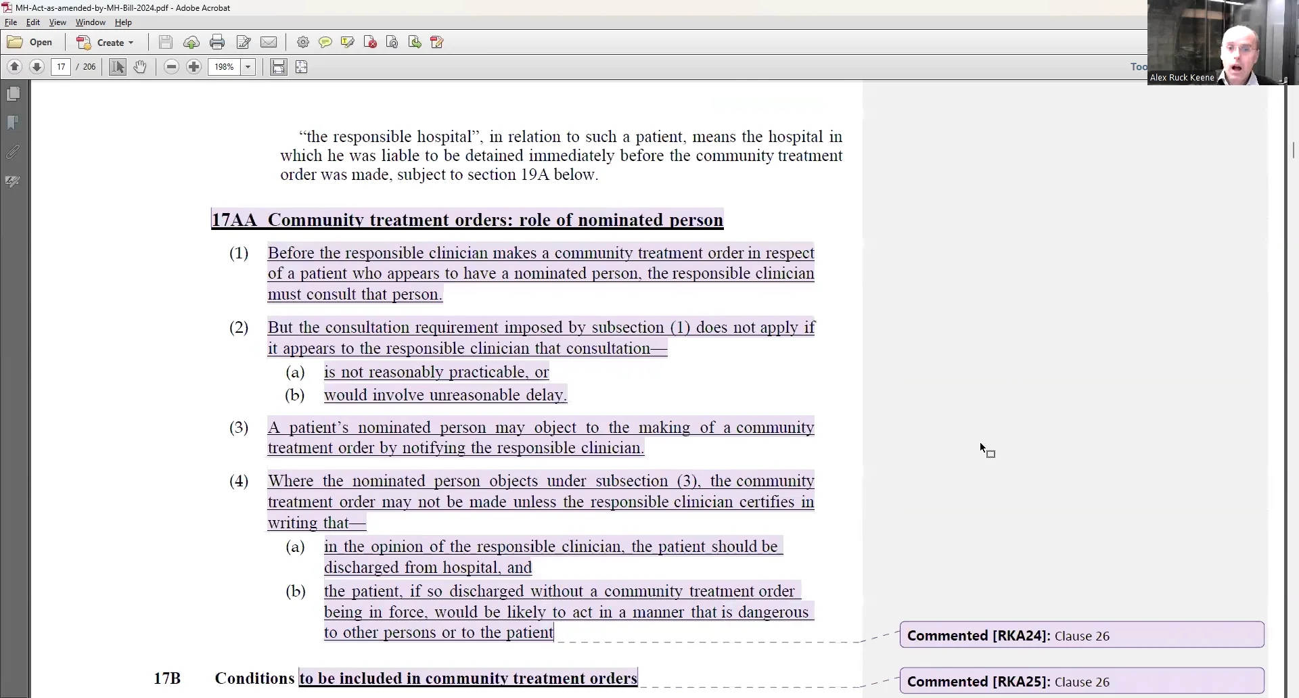Open the View menu
The image size is (1299, 698).
click(58, 22)
